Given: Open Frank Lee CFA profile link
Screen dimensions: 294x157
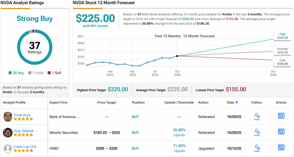Looking at the screenshot, I should click(x=25, y=147).
